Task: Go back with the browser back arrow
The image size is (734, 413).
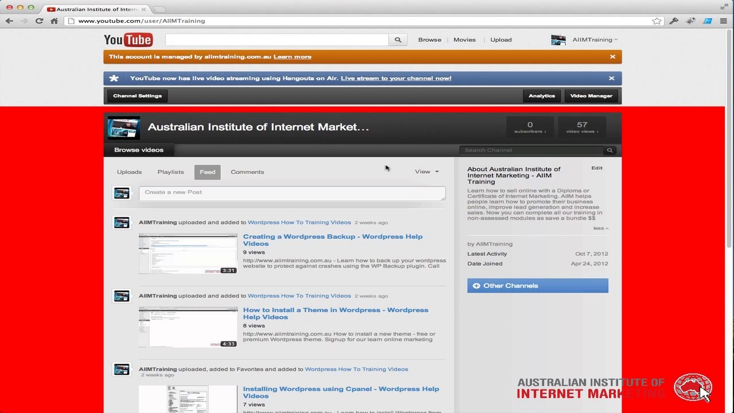Action: (x=9, y=21)
